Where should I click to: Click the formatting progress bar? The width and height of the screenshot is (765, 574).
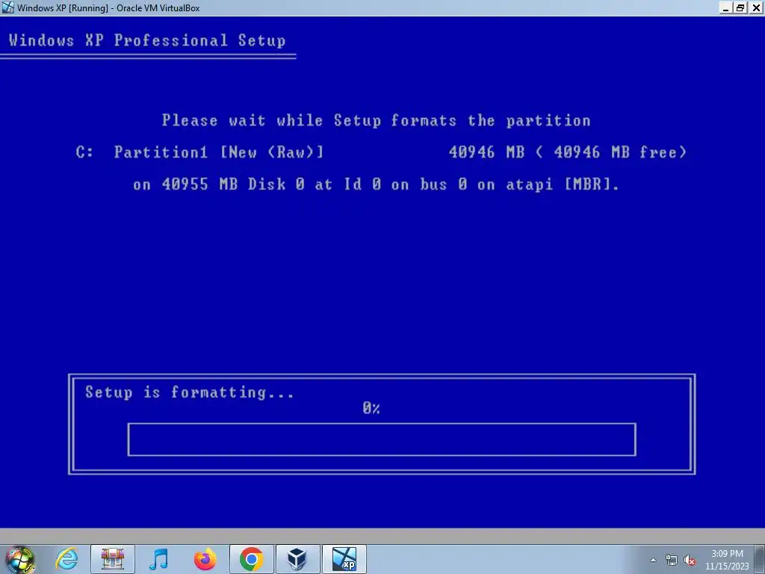coord(382,439)
